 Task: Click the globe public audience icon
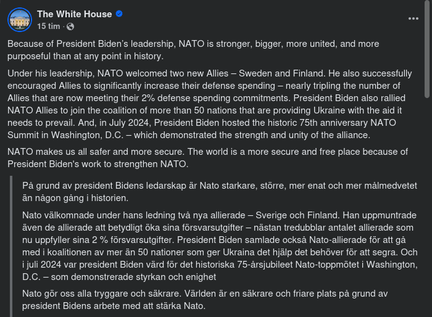point(70,27)
